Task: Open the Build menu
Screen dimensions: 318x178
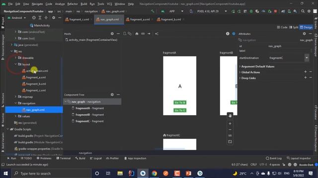Action: click(84, 4)
